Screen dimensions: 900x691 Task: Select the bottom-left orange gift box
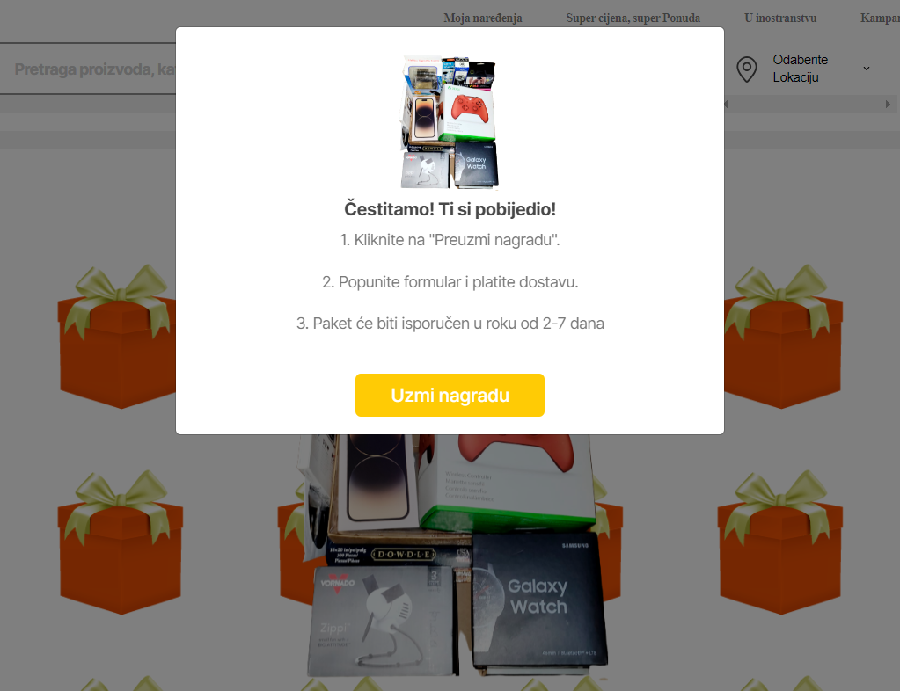pyautogui.click(x=120, y=542)
